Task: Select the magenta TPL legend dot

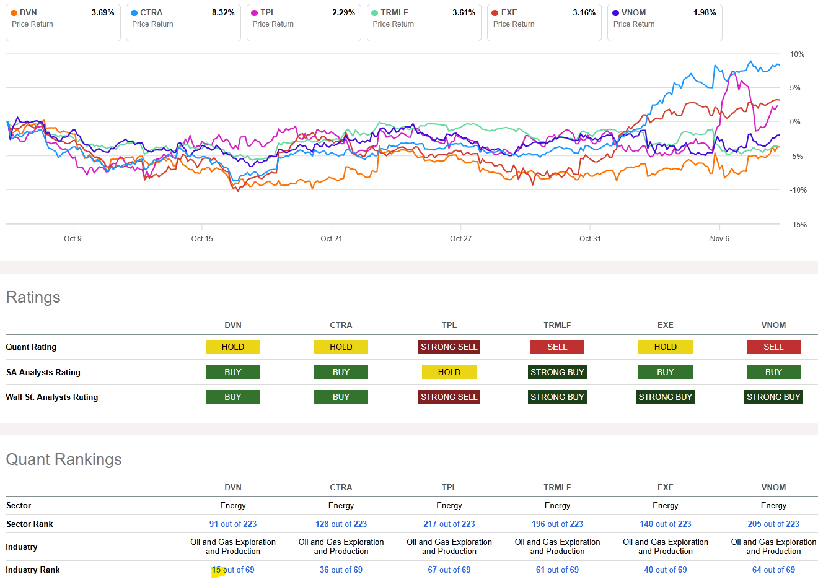Action: (254, 12)
